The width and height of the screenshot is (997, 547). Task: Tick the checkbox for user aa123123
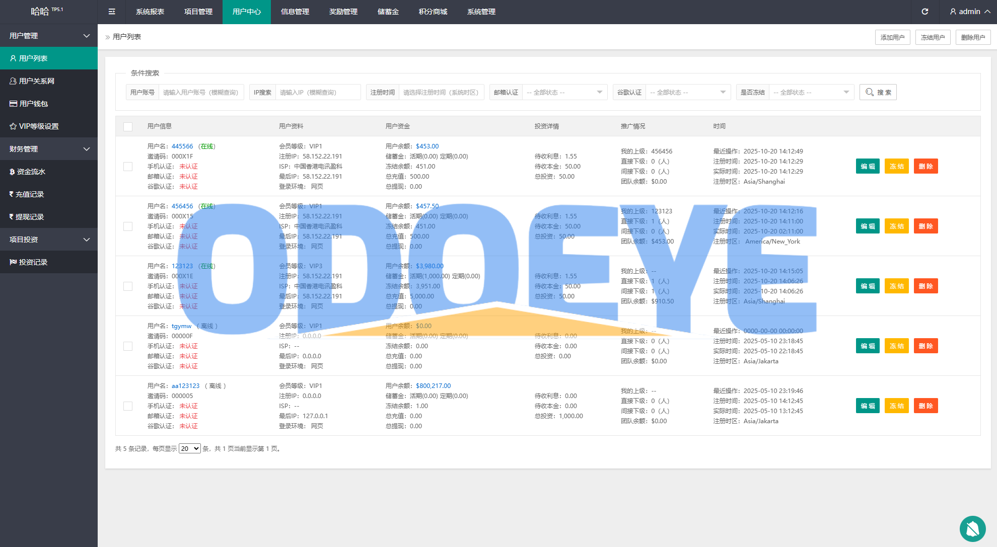[x=128, y=406]
